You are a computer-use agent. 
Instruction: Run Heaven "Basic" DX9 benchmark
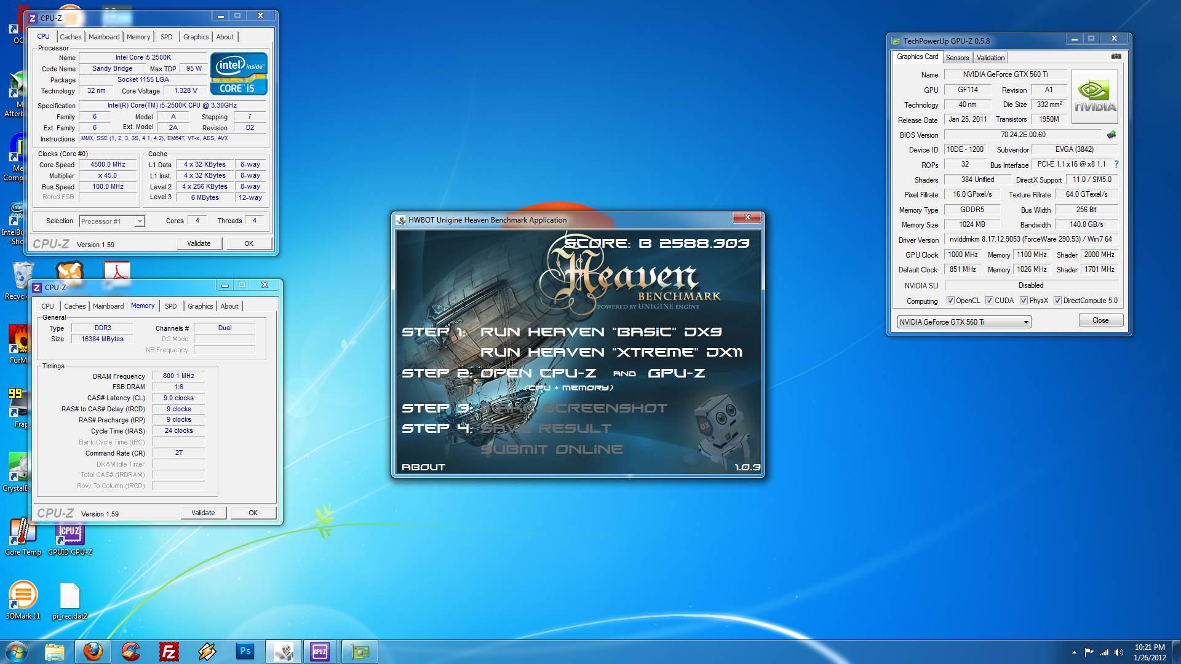tap(601, 332)
